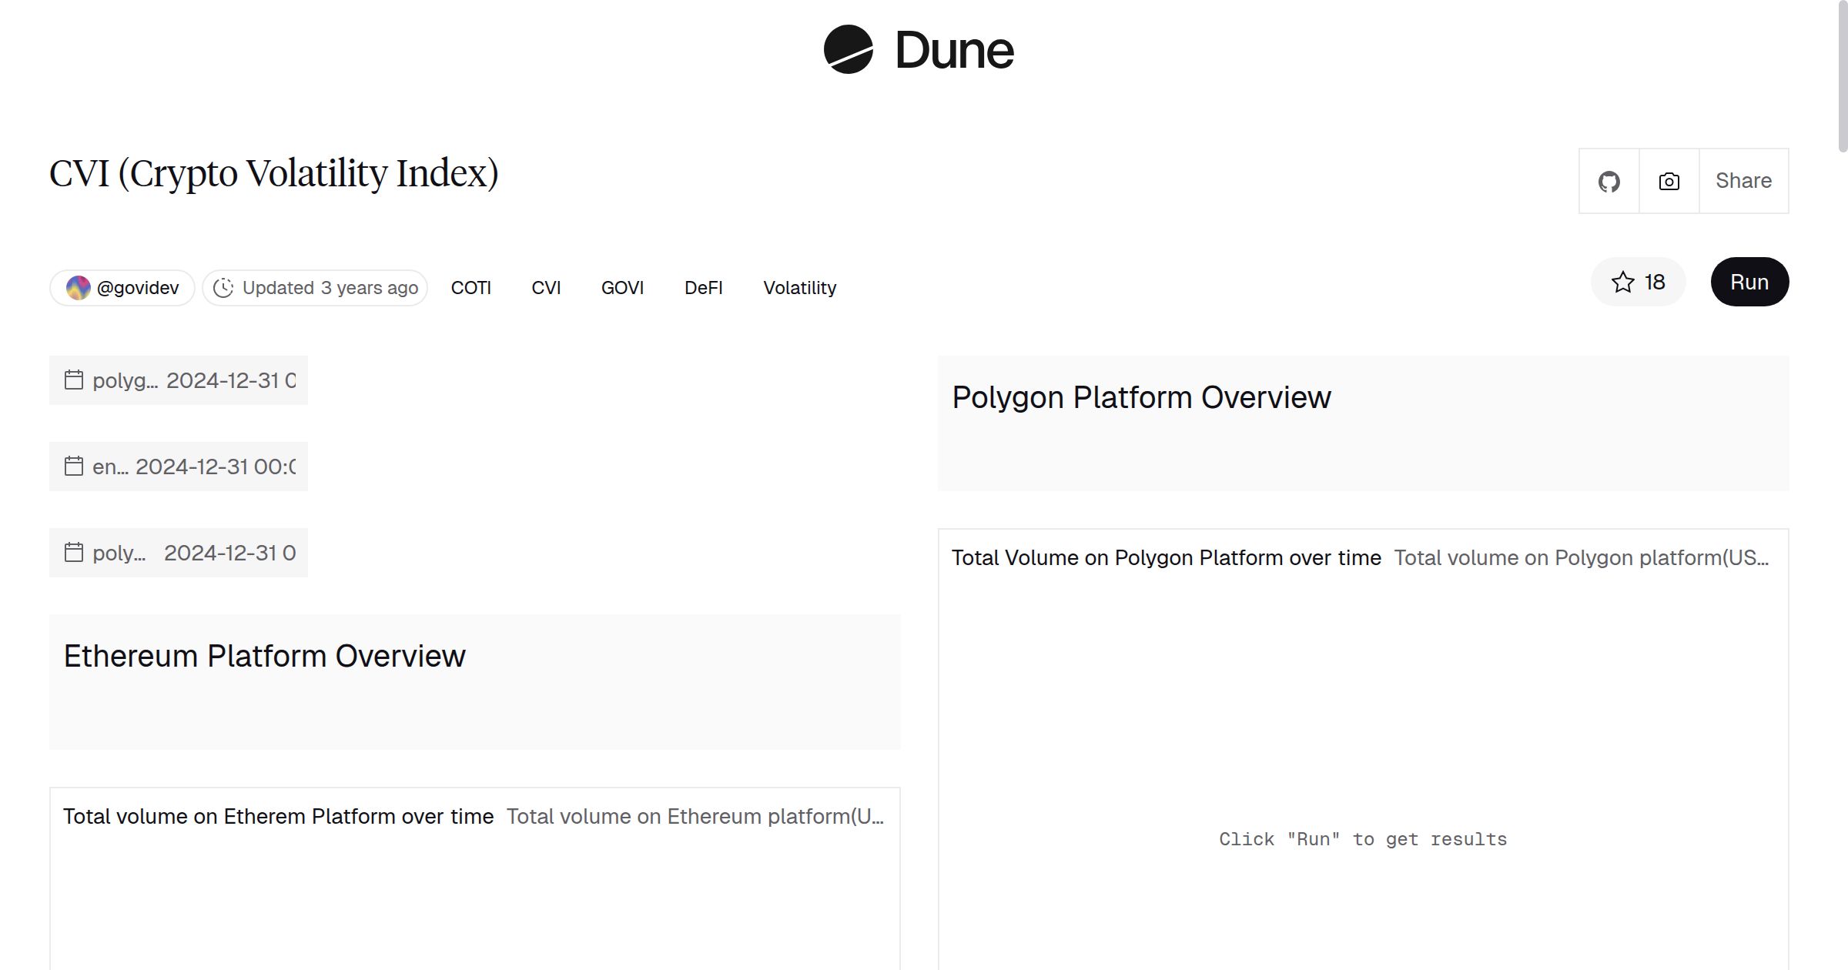Select the COTI tag
1848x970 pixels.
tap(470, 288)
